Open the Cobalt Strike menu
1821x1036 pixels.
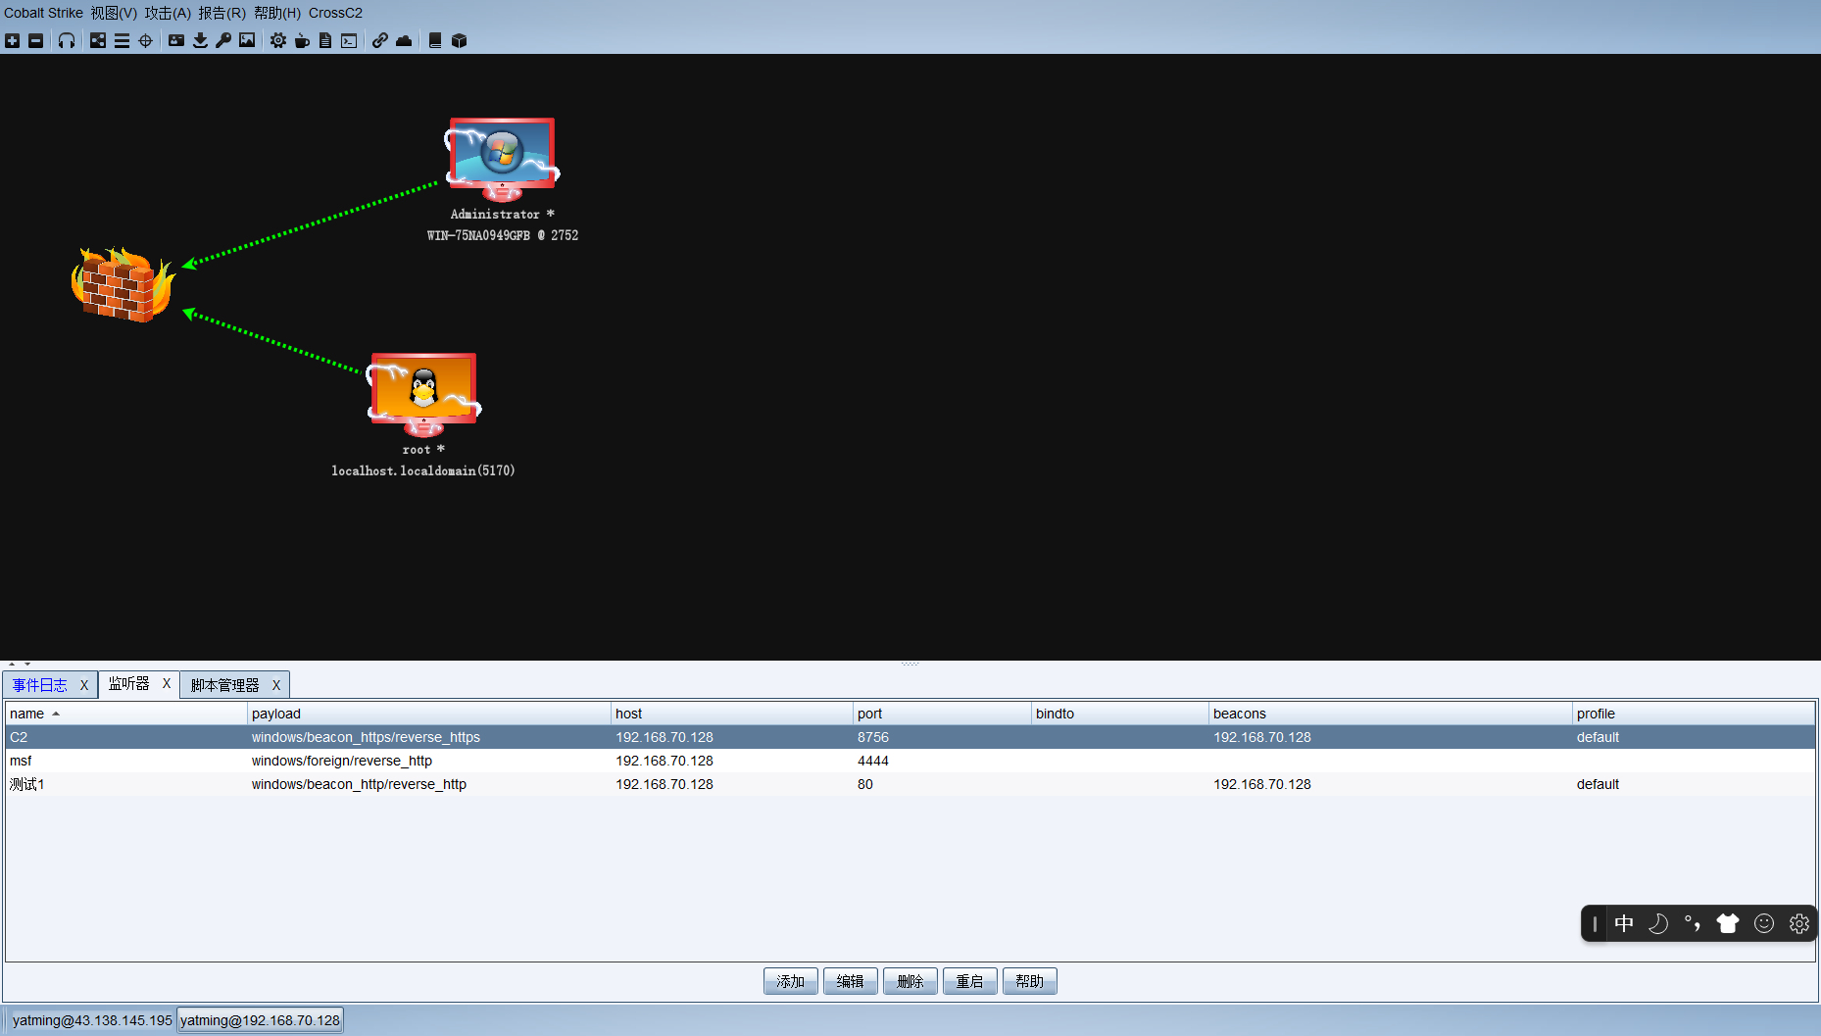(x=43, y=13)
